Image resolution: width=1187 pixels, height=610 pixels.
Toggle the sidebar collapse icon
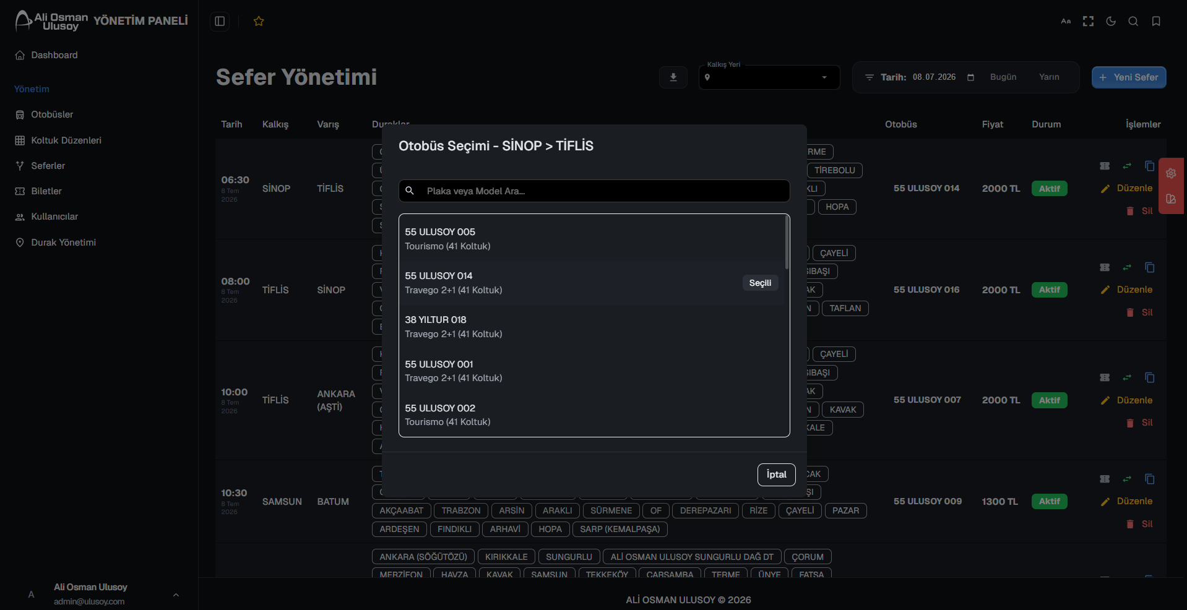coord(220,22)
